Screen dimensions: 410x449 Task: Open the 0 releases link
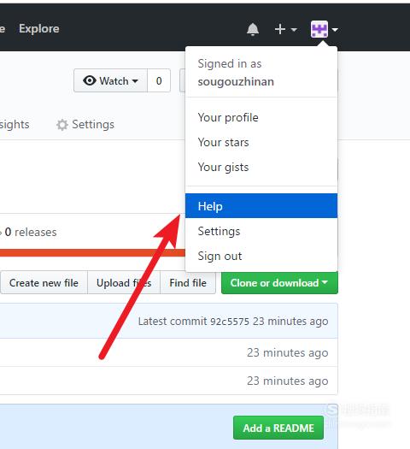30,232
